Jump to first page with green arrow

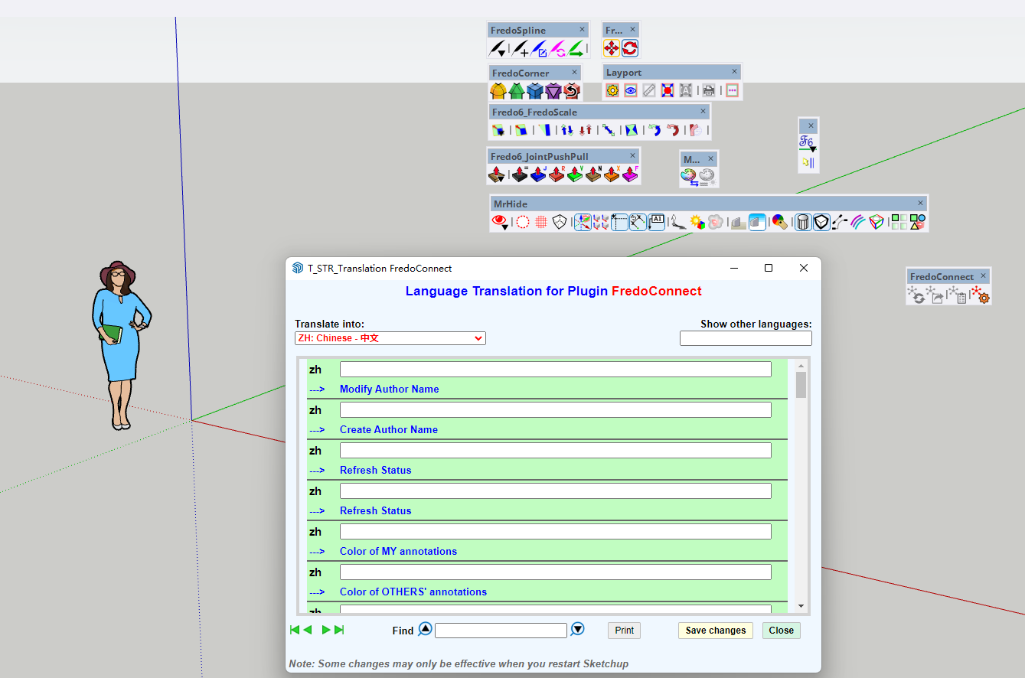[294, 630]
